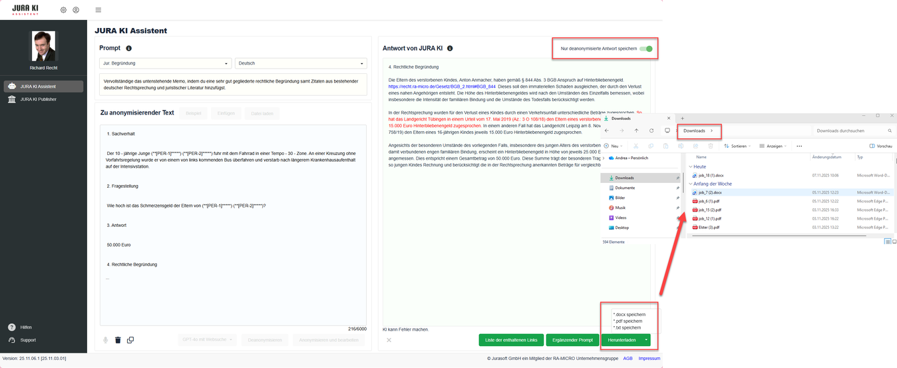Activate the microphone dictation icon
This screenshot has height=368, width=897.
[x=105, y=340]
